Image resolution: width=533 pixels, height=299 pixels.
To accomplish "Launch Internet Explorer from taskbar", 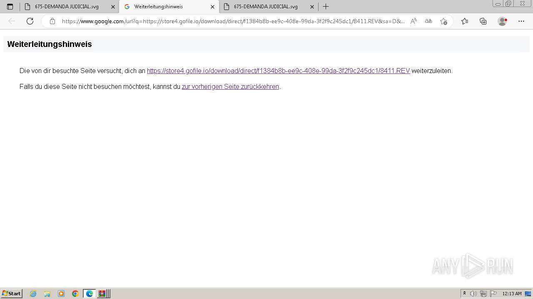I will (x=33, y=294).
